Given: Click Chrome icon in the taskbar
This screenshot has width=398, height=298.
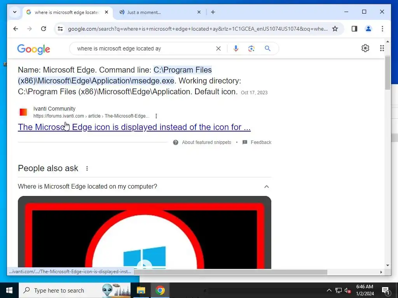Looking at the screenshot, I should point(160,290).
